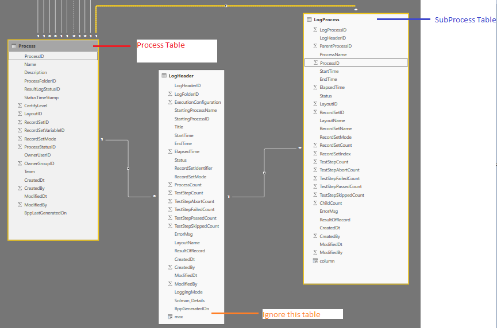Click the sigma icon beside ExecutionConfiguration
Viewport: 497px width, 328px height.
pos(170,102)
